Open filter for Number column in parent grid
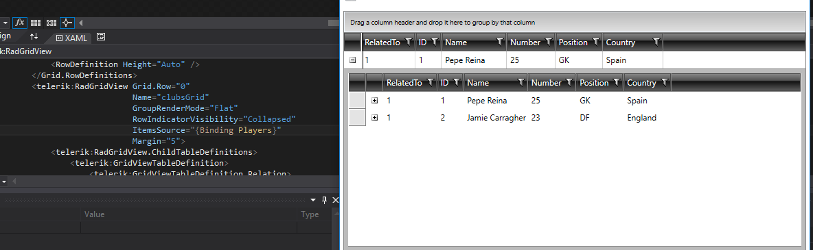 coord(549,42)
